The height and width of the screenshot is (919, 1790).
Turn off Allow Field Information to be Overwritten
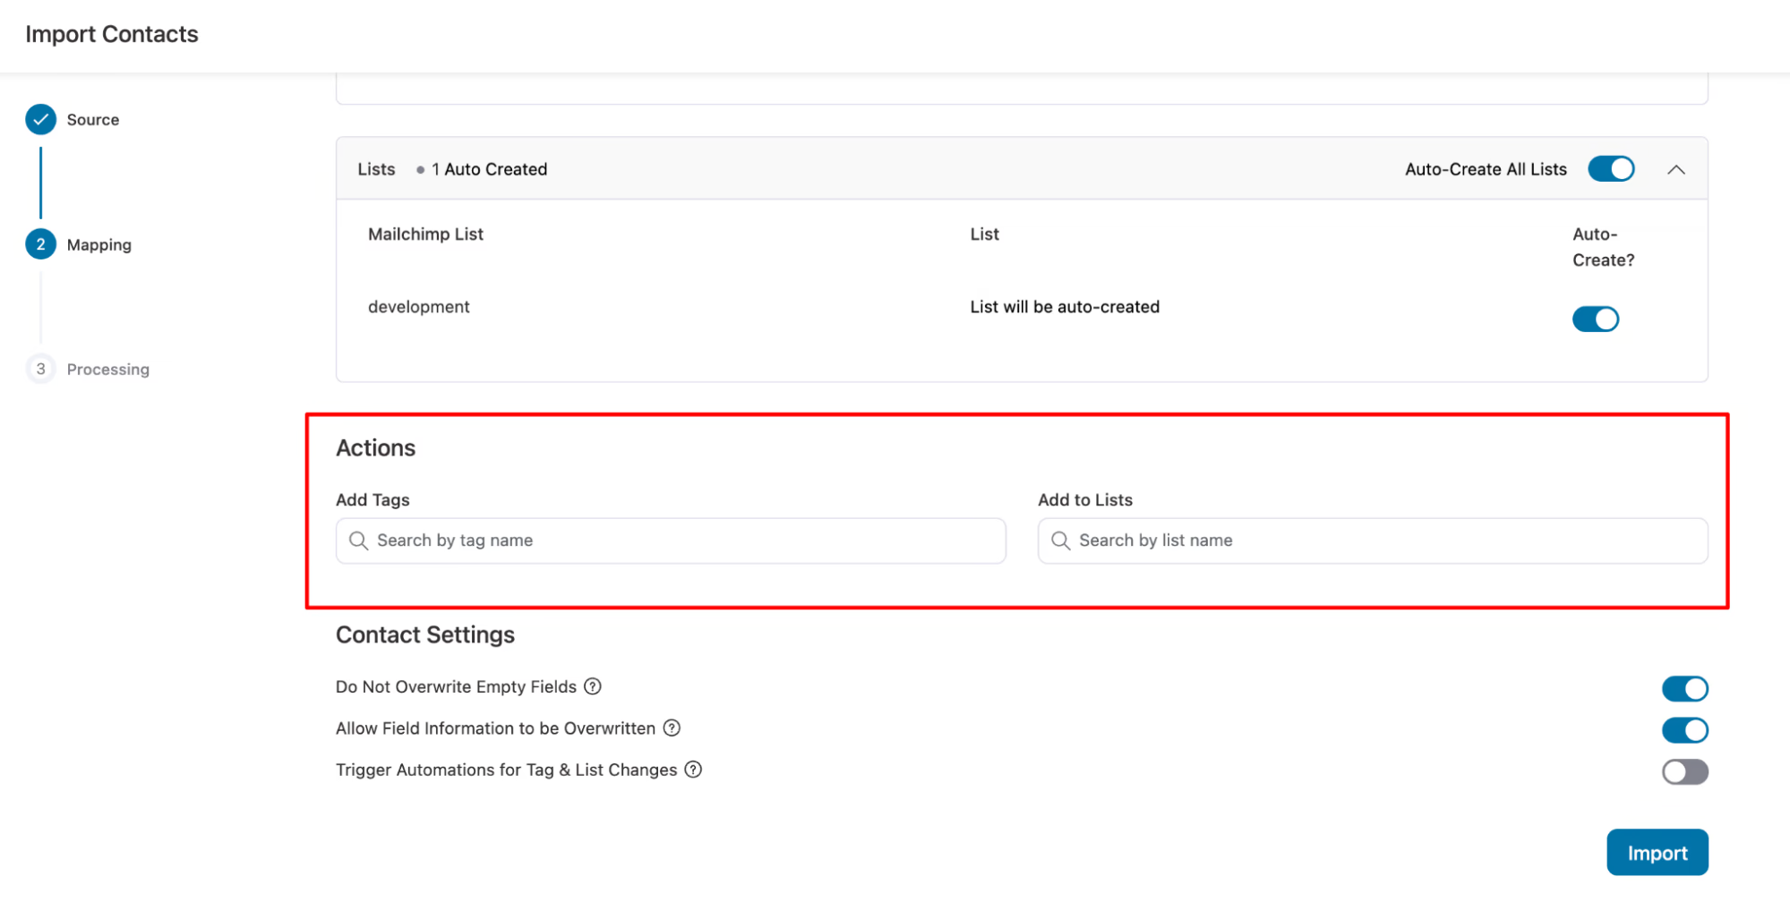(x=1684, y=729)
